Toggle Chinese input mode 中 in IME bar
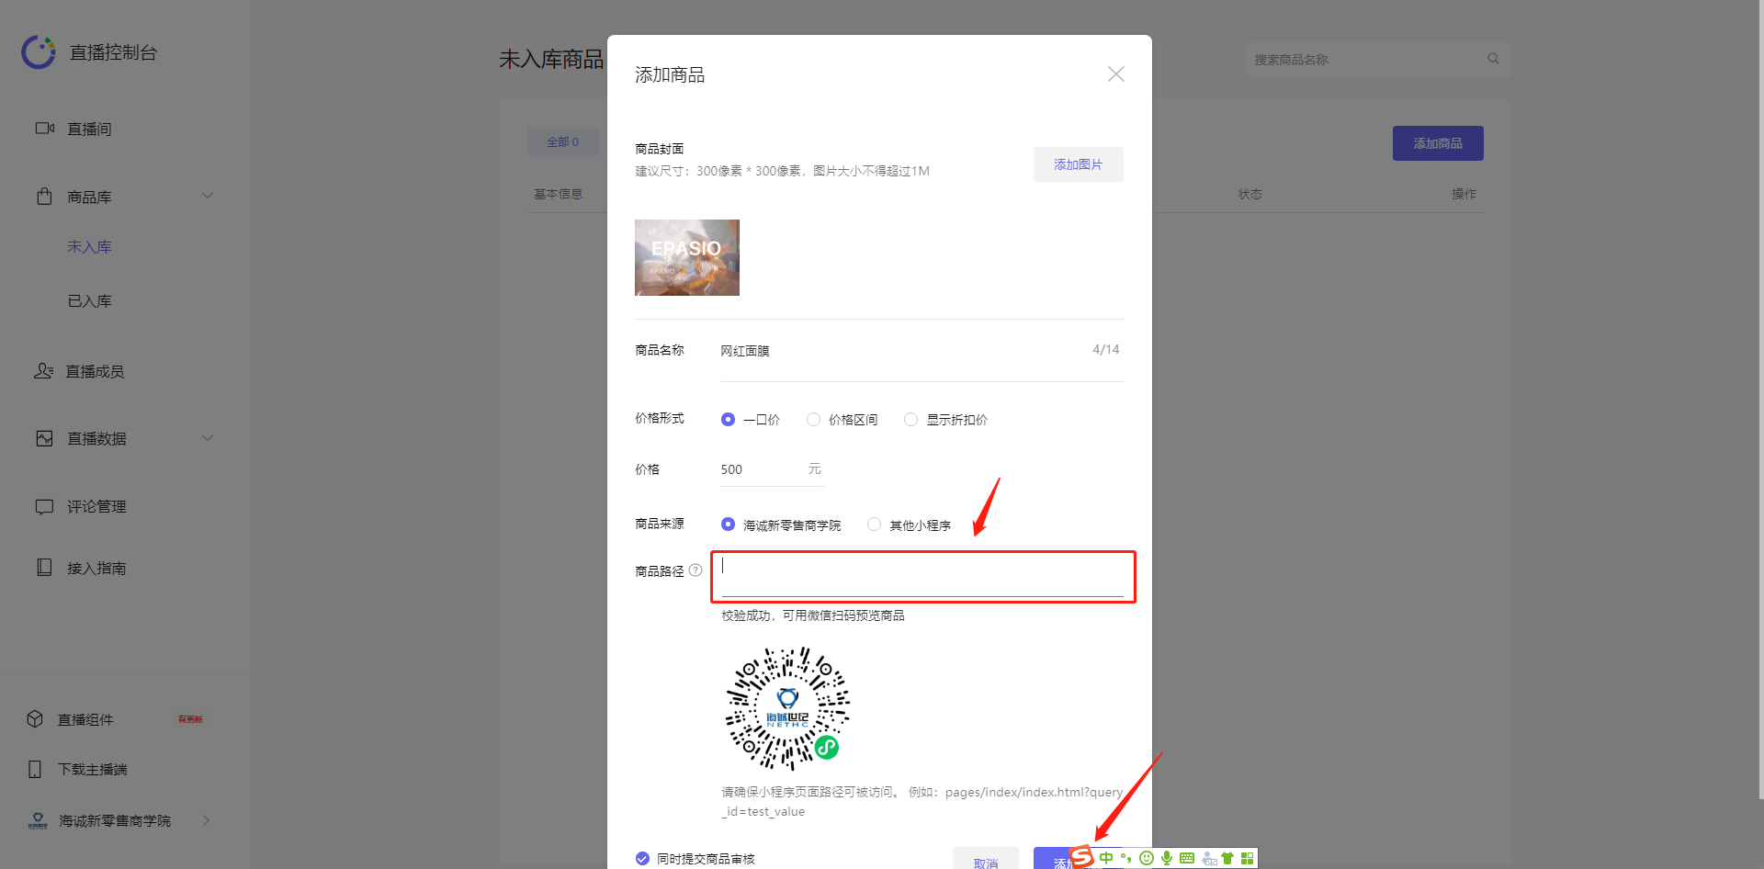The height and width of the screenshot is (869, 1764). (x=1106, y=858)
